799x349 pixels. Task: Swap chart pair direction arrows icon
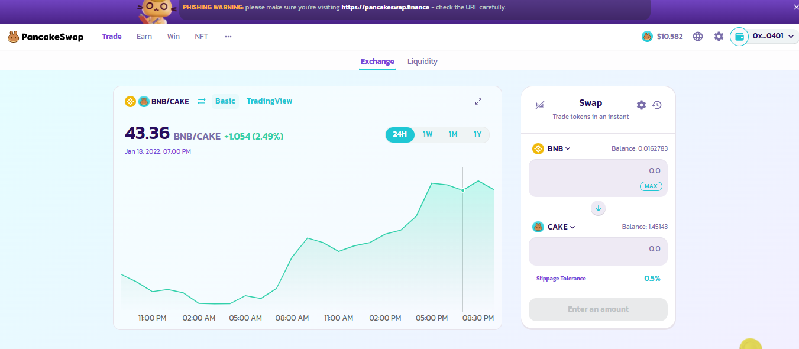coord(202,101)
